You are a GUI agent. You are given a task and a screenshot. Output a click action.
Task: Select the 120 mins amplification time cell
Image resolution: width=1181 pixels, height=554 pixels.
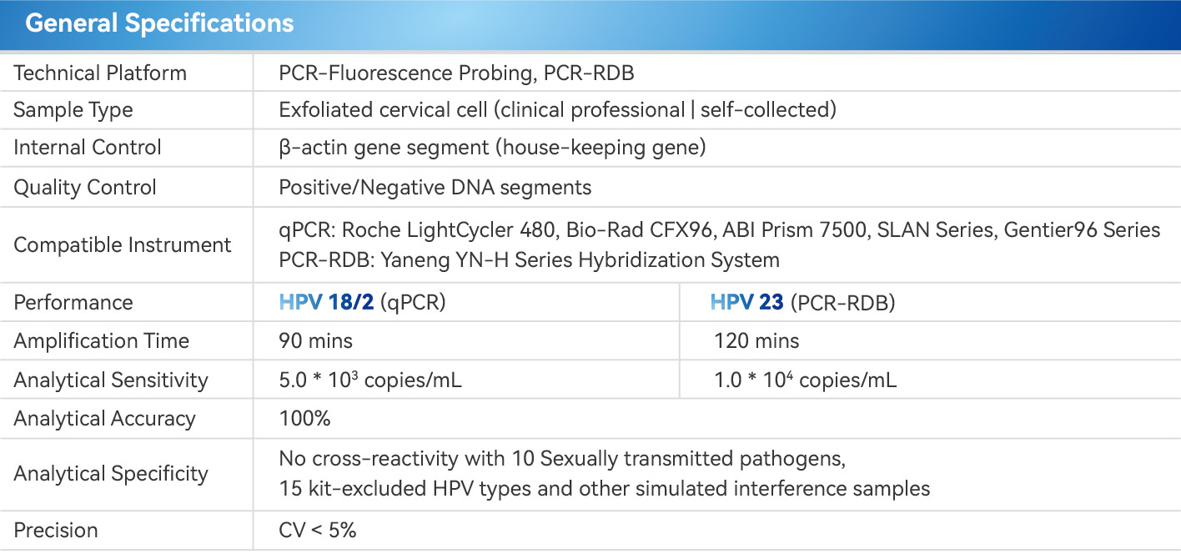click(x=756, y=341)
